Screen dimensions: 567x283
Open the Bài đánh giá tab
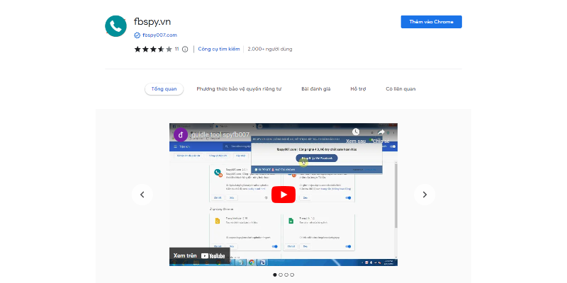(315, 89)
